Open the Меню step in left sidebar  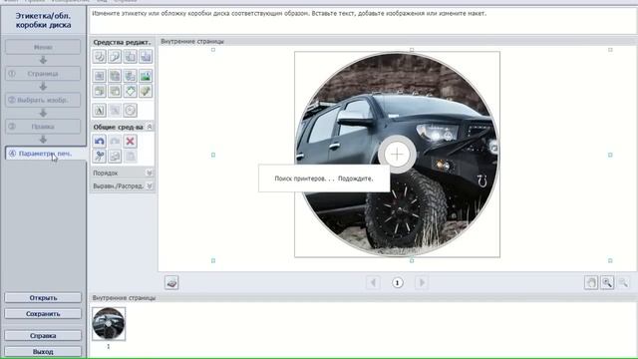point(43,47)
